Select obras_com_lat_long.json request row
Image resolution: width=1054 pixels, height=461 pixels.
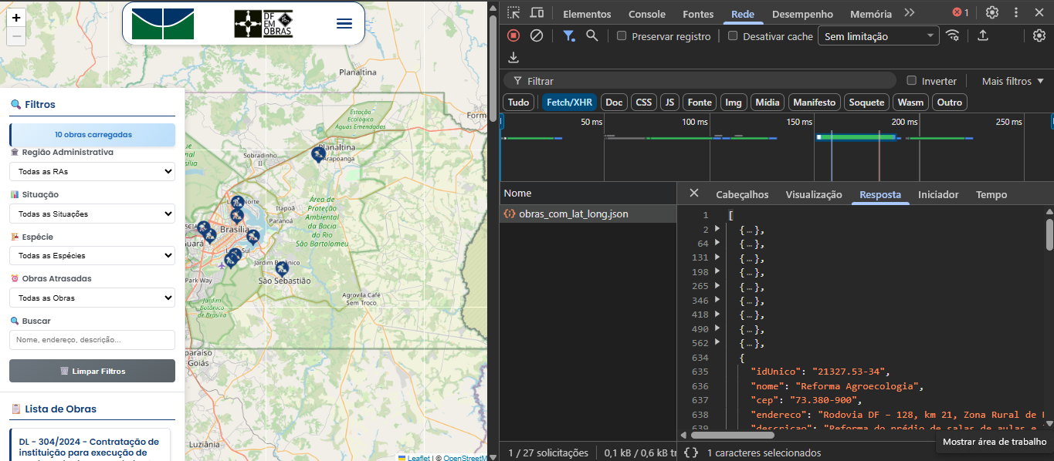pyautogui.click(x=588, y=214)
